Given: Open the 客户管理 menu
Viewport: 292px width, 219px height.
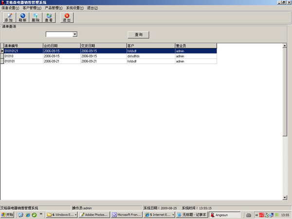Looking at the screenshot, I should [x=32, y=8].
